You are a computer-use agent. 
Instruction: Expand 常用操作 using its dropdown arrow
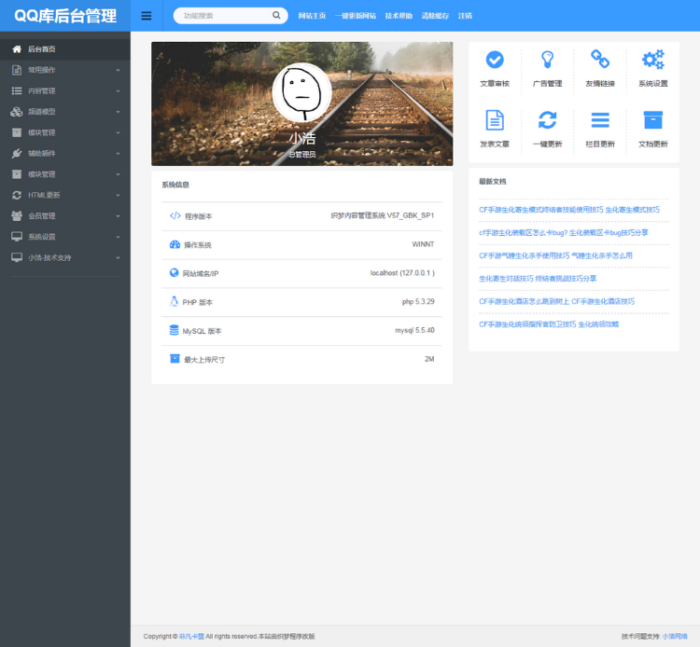point(118,71)
